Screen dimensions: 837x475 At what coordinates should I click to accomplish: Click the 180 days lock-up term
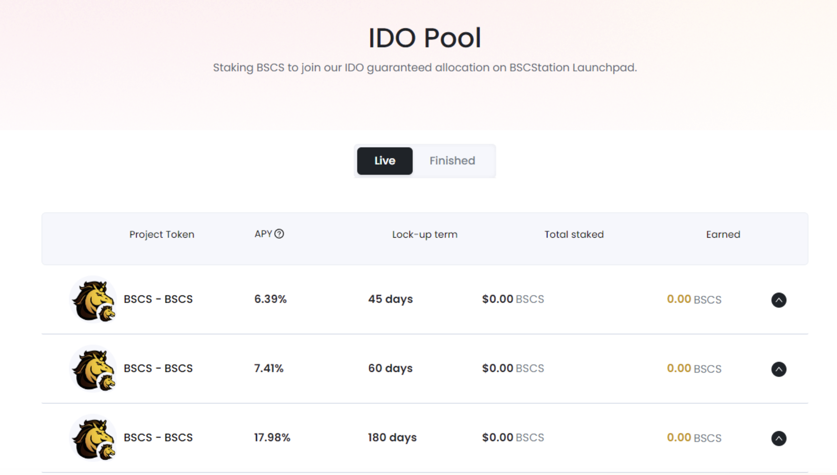tap(392, 437)
